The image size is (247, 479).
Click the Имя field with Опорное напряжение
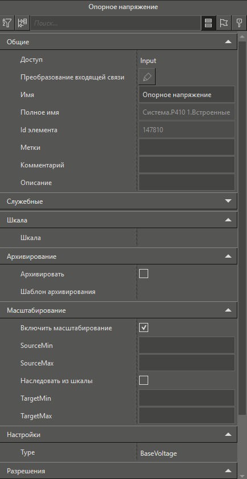(187, 94)
